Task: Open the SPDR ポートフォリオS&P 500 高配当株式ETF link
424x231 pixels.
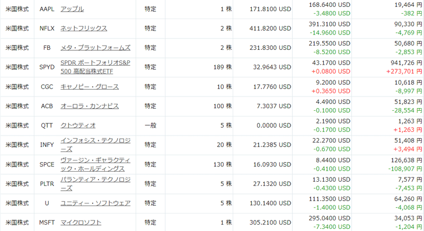Action: point(95,67)
